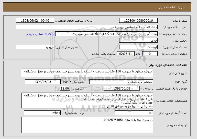Click the توضیحات خریدار text area

click(x=87, y=125)
